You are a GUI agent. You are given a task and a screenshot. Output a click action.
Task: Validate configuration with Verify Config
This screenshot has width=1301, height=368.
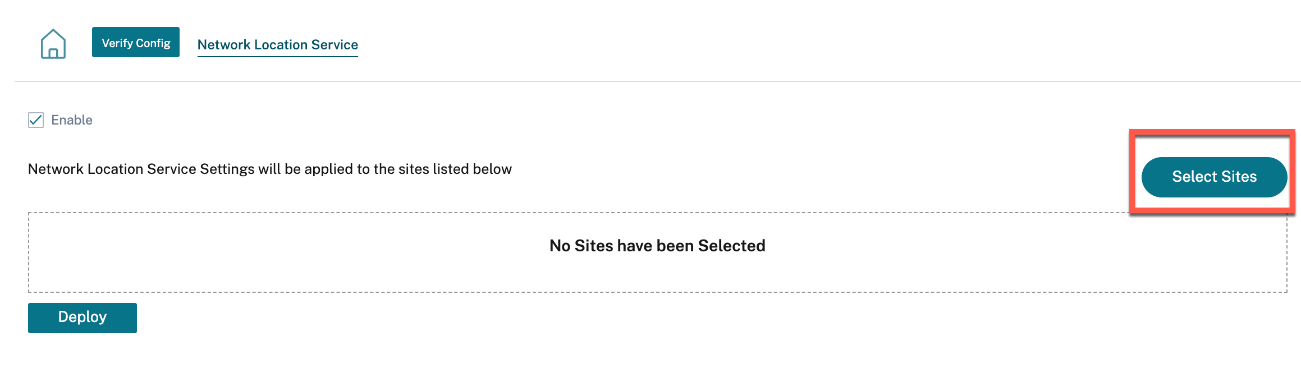[x=136, y=42]
